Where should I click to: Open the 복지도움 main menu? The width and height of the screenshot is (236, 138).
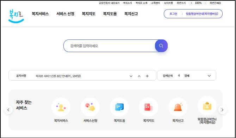point(110,14)
